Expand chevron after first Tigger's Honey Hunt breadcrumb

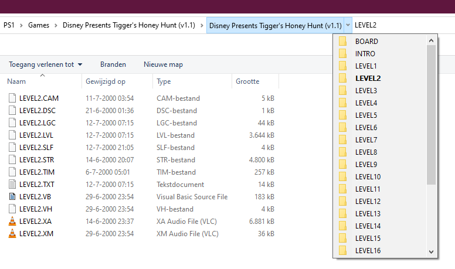(202, 25)
